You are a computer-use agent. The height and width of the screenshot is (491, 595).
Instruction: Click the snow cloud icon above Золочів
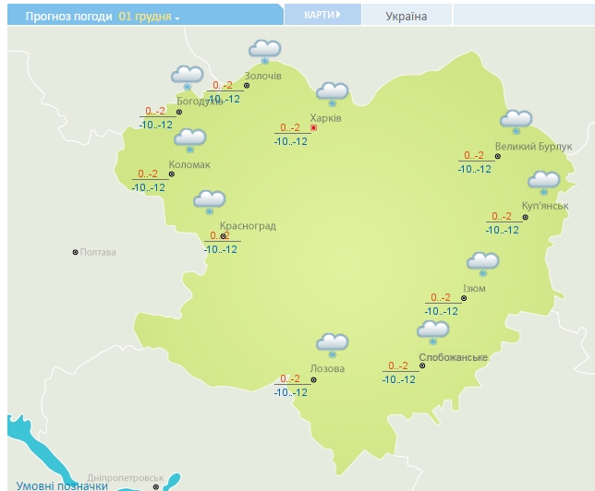[265, 52]
